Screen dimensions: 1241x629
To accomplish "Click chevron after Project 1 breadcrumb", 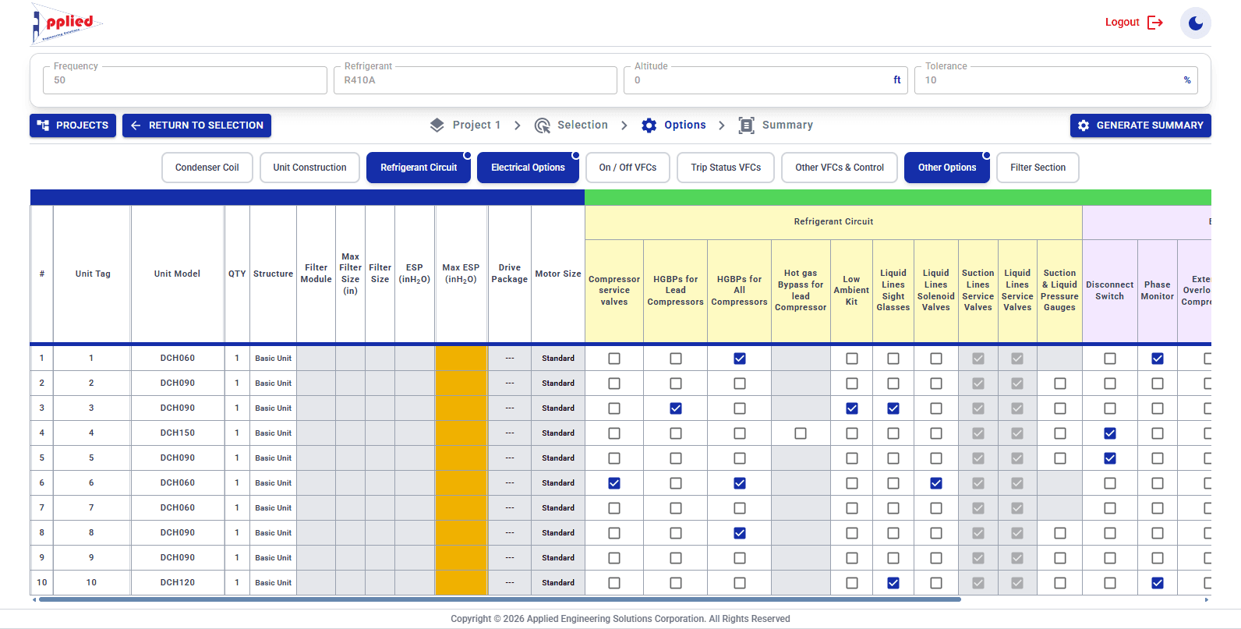I will pos(518,125).
